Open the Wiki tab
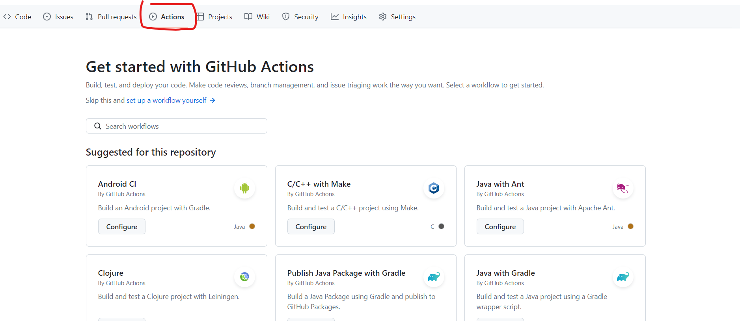Image resolution: width=740 pixels, height=321 pixels. point(257,17)
